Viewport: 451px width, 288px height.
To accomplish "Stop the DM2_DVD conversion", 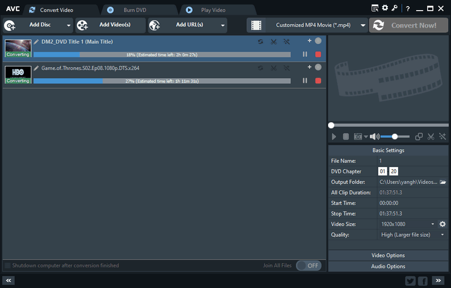I will (318, 54).
